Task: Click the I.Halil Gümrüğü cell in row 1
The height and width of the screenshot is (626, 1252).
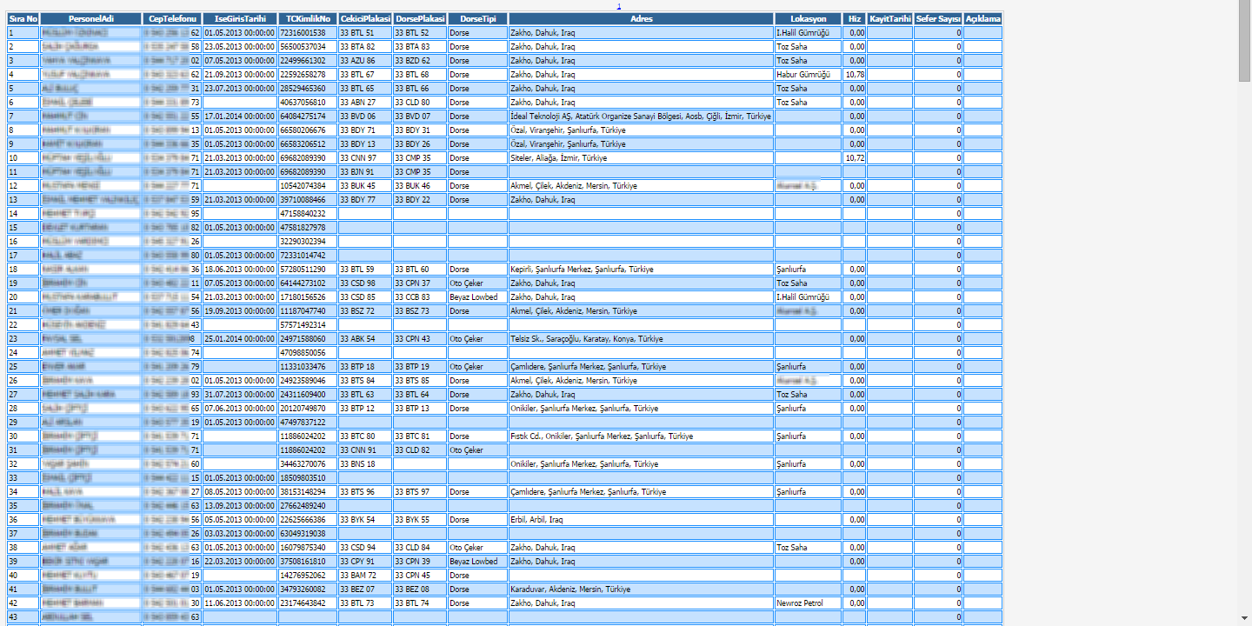Action: tap(808, 33)
